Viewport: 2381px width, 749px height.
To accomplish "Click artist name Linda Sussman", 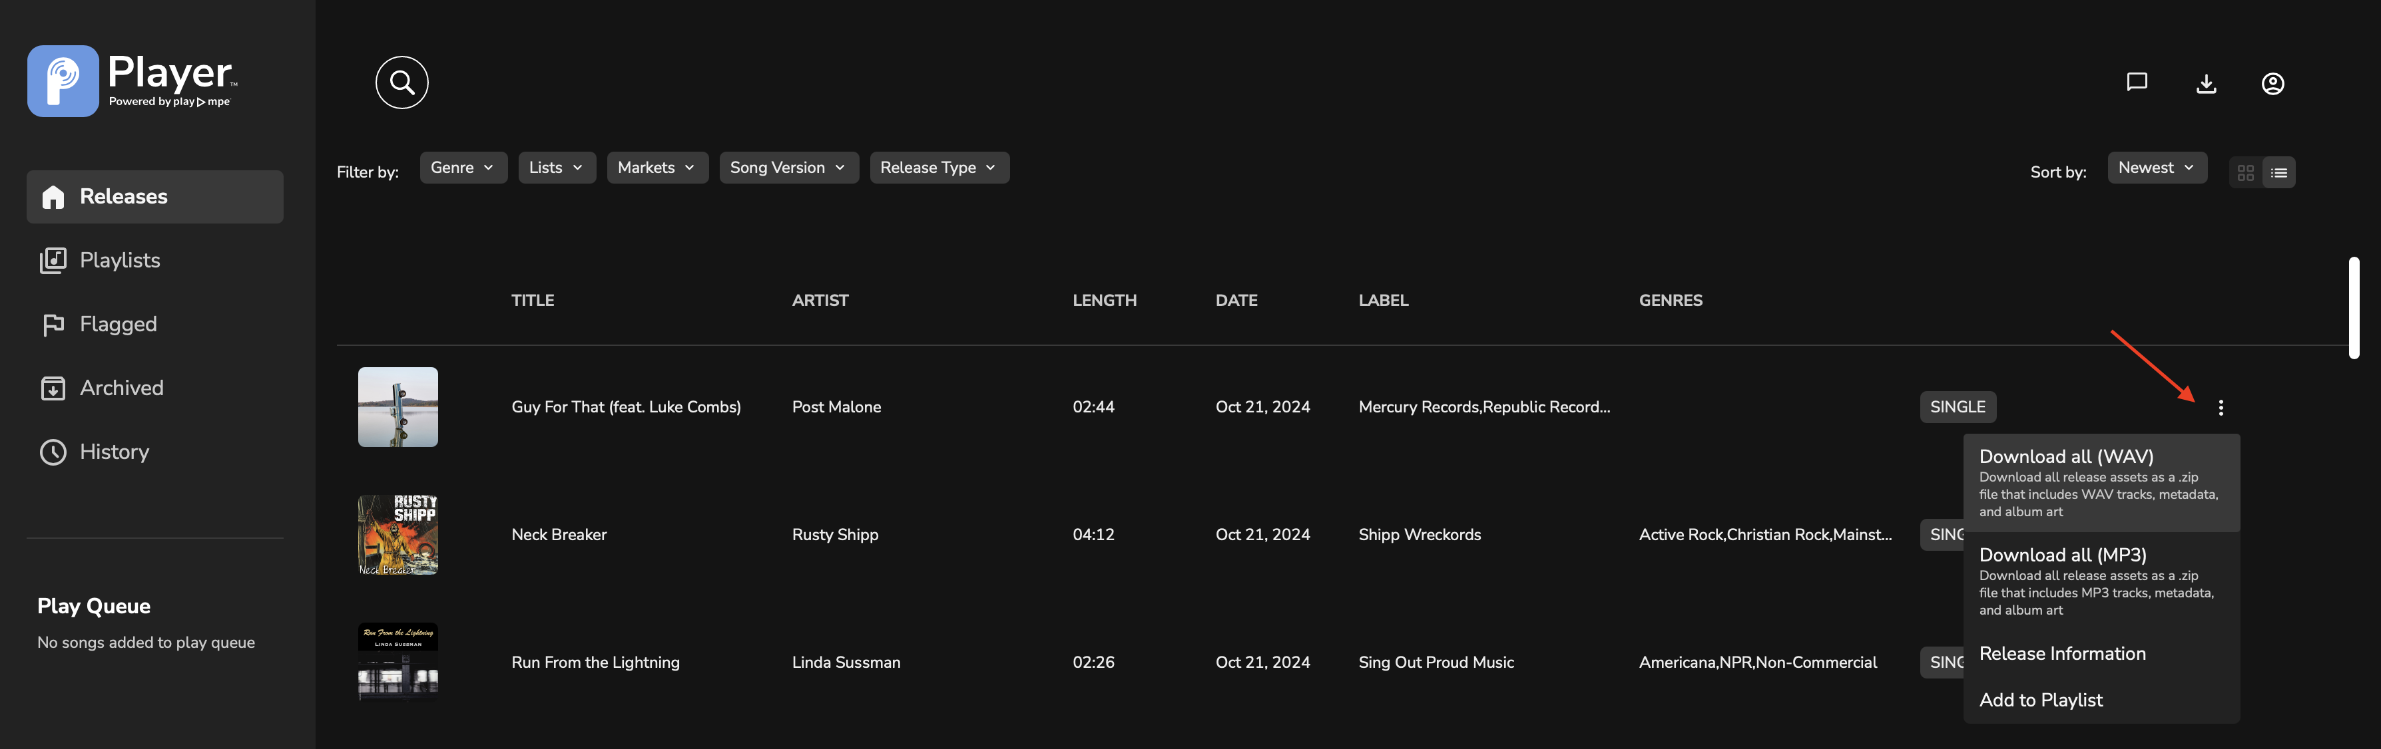I will click(846, 662).
